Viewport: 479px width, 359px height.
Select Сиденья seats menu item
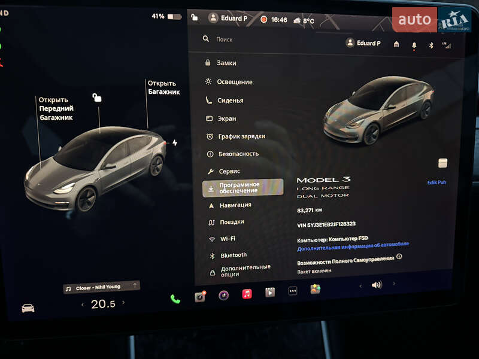point(225,101)
